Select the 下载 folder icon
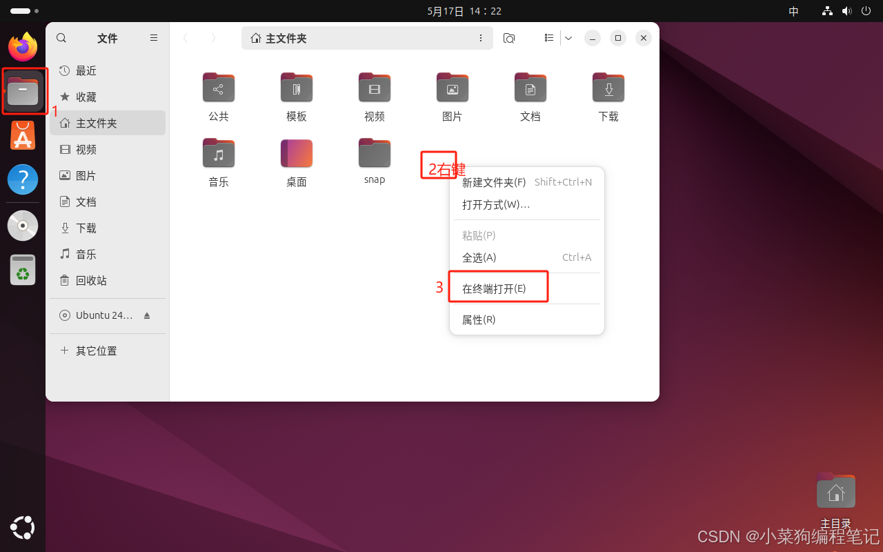 (608, 88)
